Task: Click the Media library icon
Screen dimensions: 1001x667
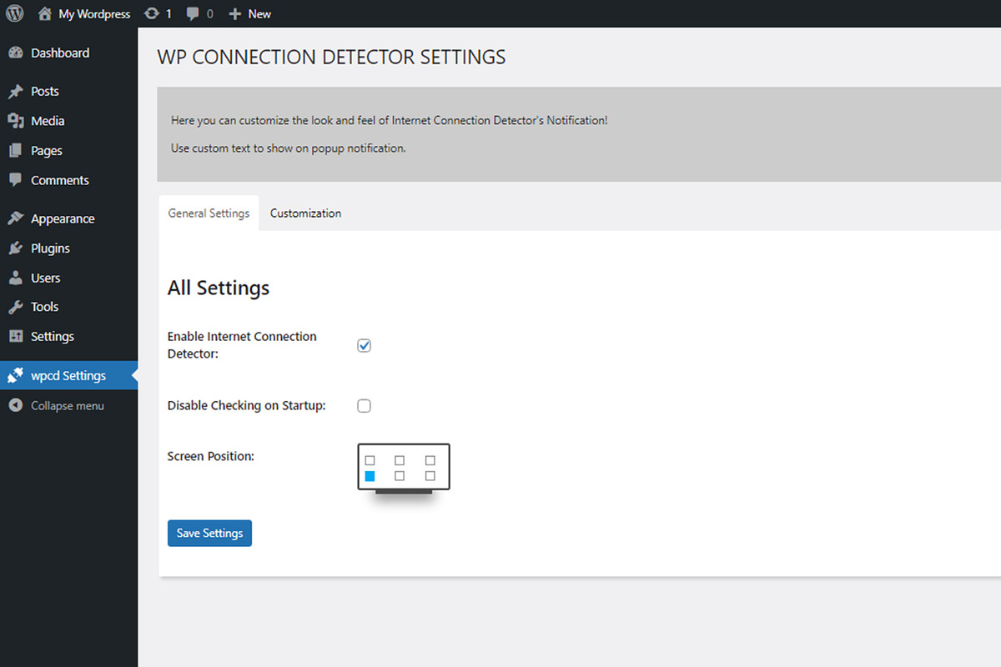Action: pyautogui.click(x=15, y=121)
